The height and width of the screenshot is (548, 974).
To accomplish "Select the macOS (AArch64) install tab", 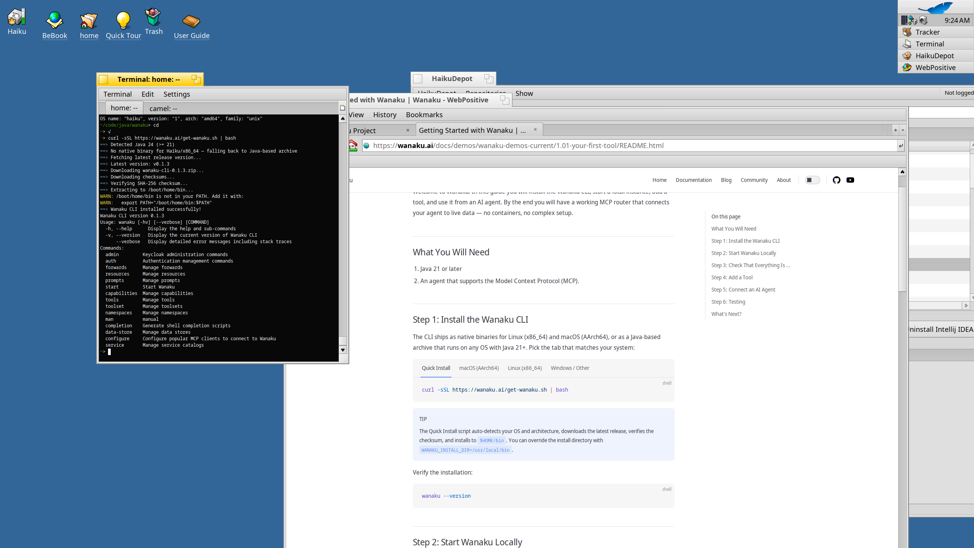I will coord(479,368).
